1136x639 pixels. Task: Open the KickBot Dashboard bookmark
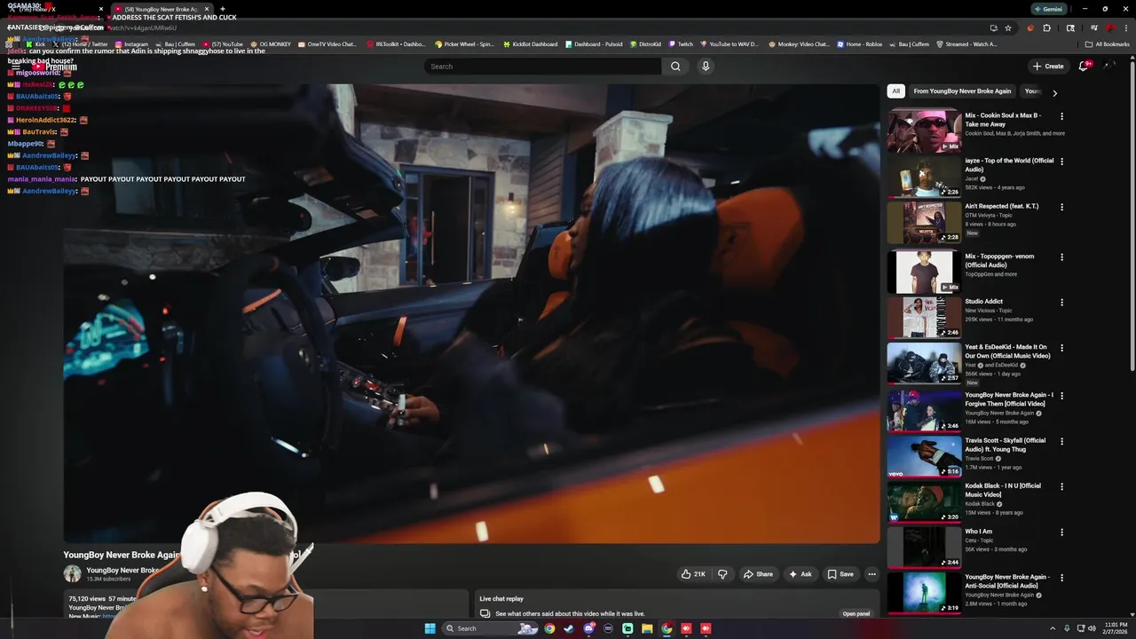pyautogui.click(x=530, y=43)
